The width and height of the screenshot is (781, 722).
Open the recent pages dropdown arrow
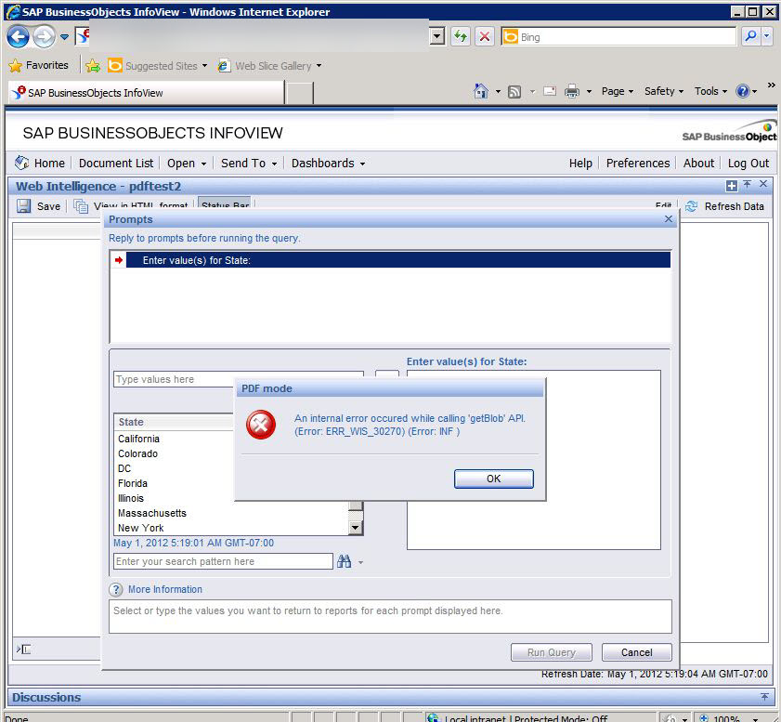[x=64, y=37]
